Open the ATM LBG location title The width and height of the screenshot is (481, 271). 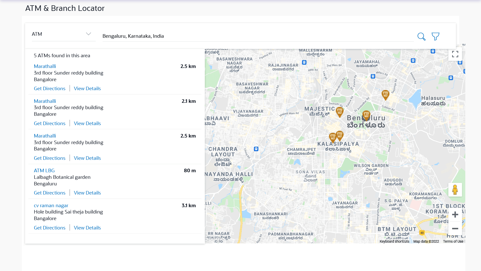pos(44,171)
